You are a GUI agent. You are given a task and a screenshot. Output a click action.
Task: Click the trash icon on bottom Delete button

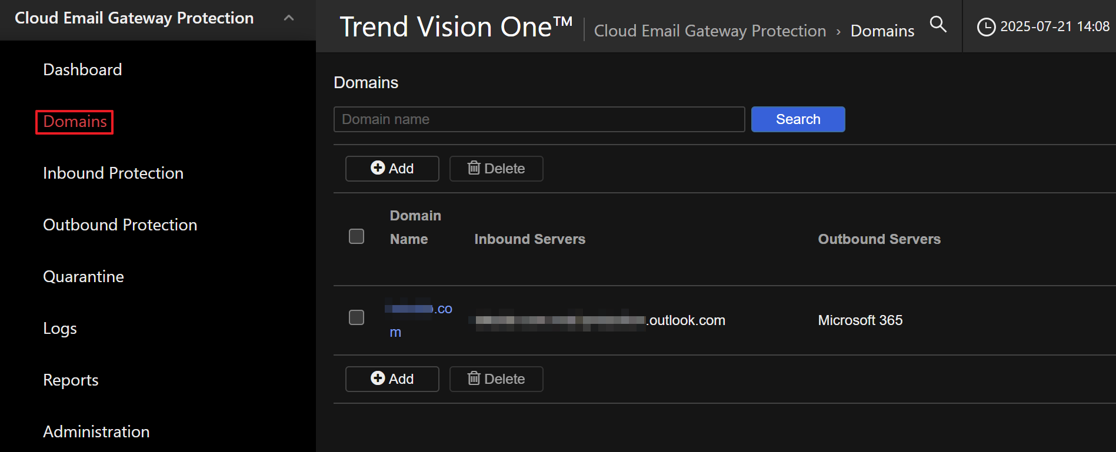pyautogui.click(x=474, y=379)
